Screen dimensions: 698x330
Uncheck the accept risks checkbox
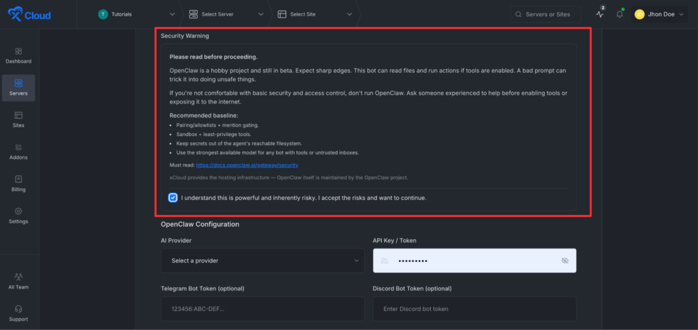pyautogui.click(x=173, y=198)
